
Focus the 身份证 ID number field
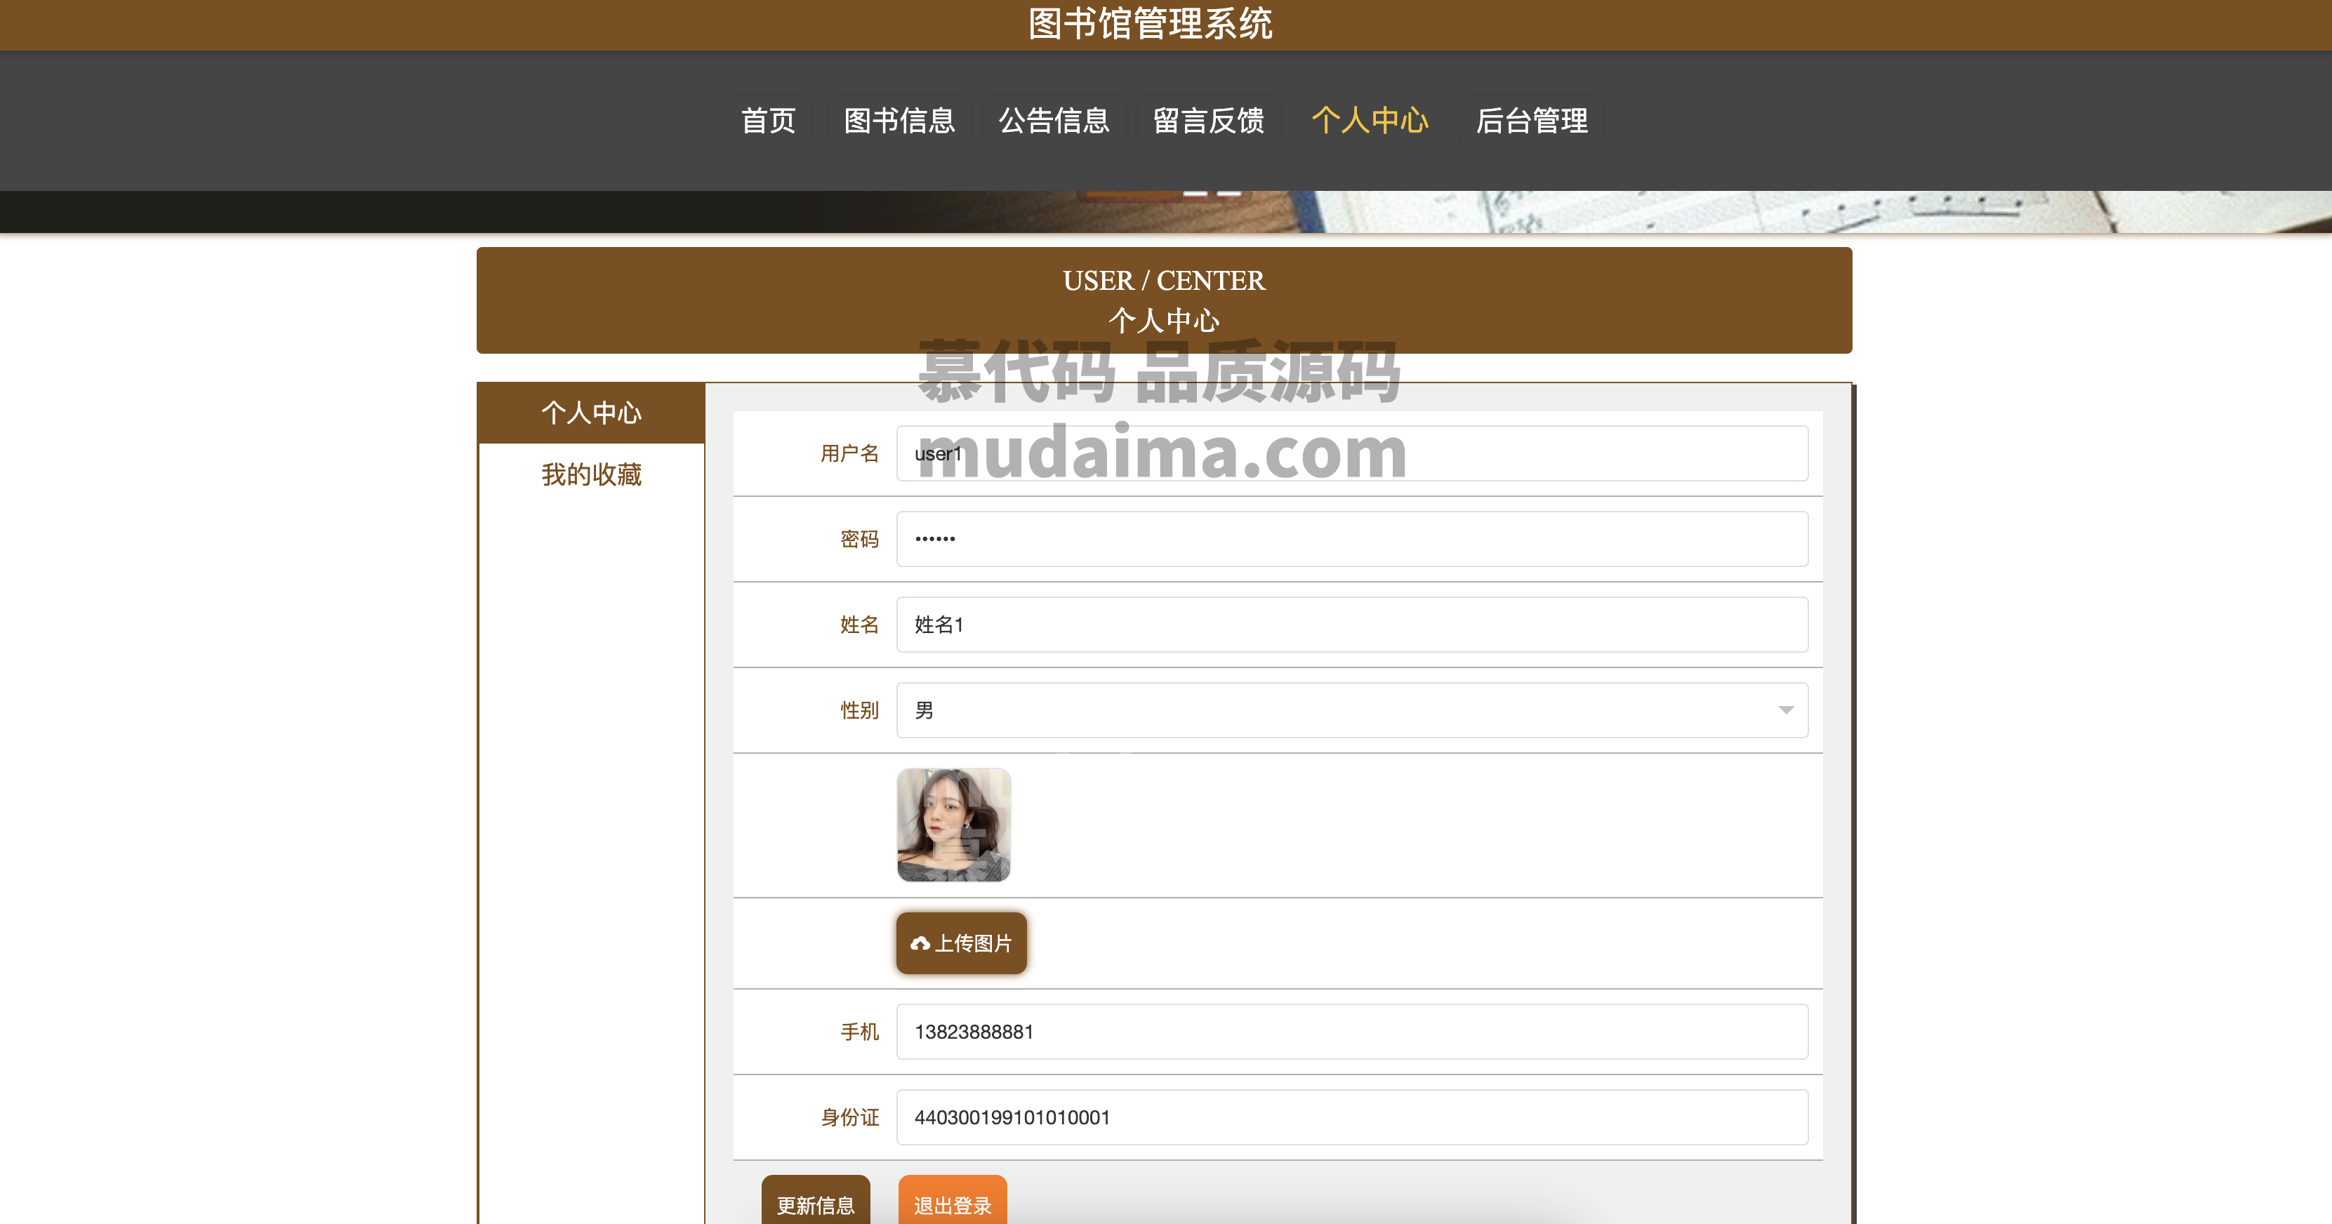pos(1351,1117)
